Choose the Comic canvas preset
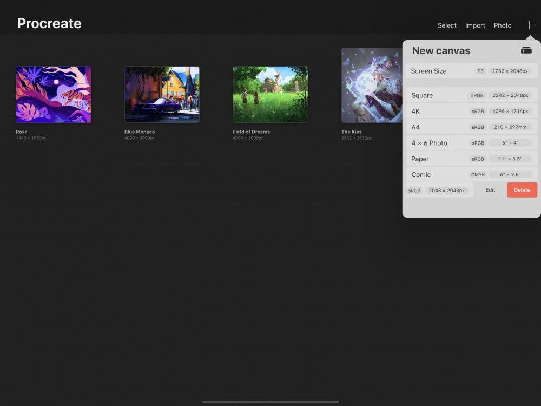 click(471, 175)
